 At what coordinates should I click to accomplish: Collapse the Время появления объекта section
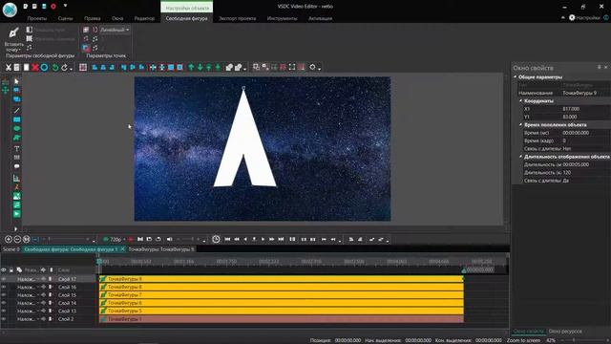coord(520,125)
